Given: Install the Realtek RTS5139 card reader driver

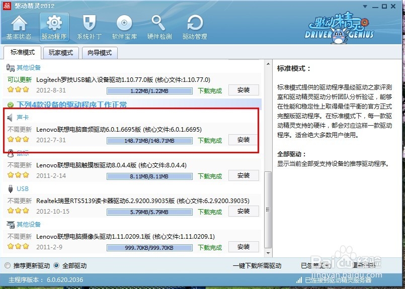Looking at the screenshot, I should tap(244, 211).
